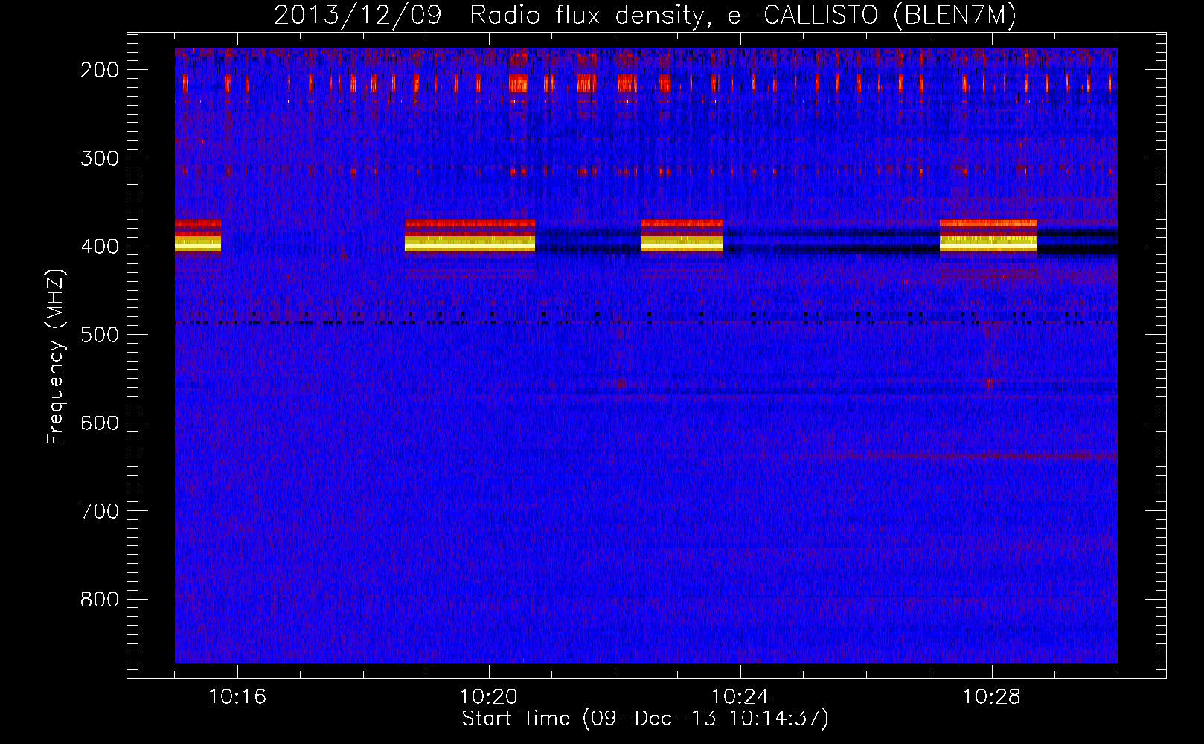Image resolution: width=1204 pixels, height=744 pixels.
Task: Click the 'Frequency (MHZ)' axis label
Action: (x=56, y=356)
